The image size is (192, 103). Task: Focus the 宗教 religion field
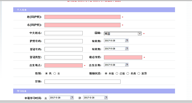tap(82, 81)
